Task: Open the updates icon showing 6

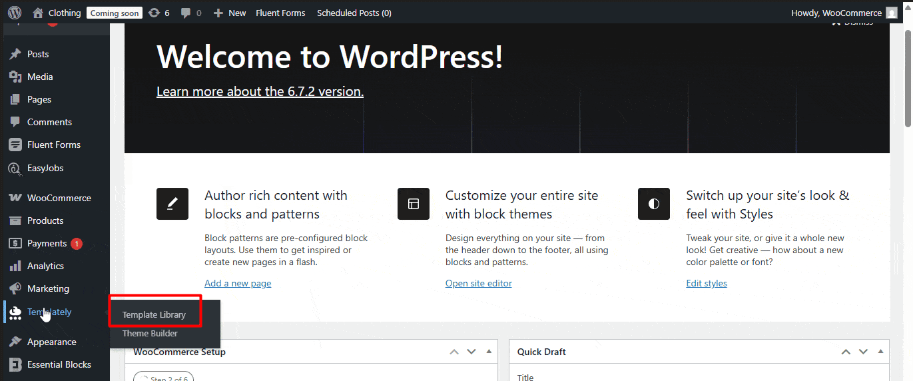Action: click(x=154, y=13)
